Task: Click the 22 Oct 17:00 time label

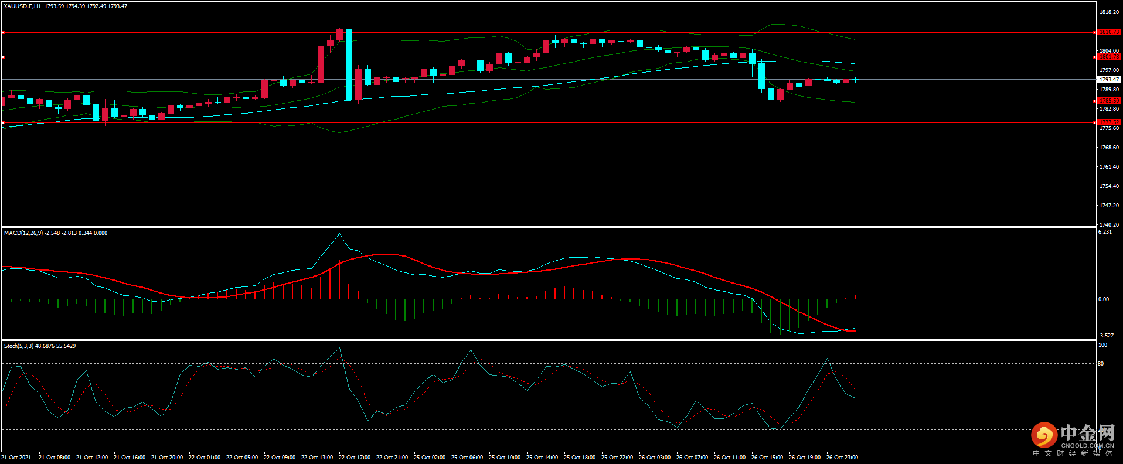Action: pyautogui.click(x=355, y=458)
